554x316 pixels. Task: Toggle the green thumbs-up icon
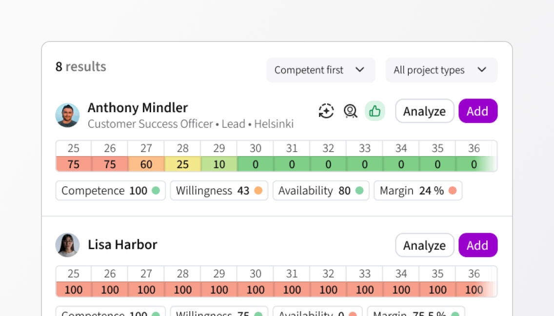tap(375, 111)
